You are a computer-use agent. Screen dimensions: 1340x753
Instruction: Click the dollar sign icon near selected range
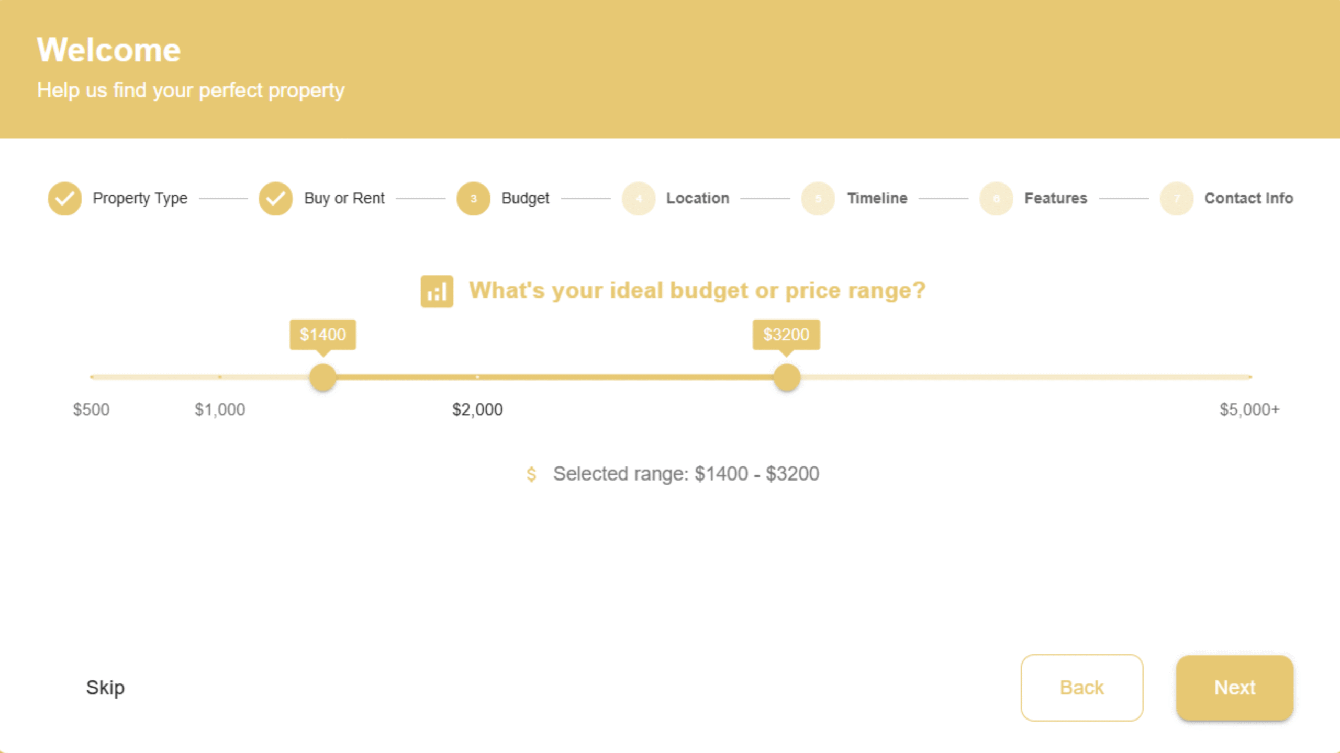pyautogui.click(x=531, y=474)
